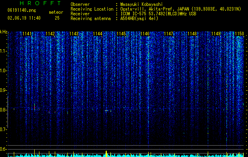
Task: Click time marker 1149
Action: pos(216,34)
